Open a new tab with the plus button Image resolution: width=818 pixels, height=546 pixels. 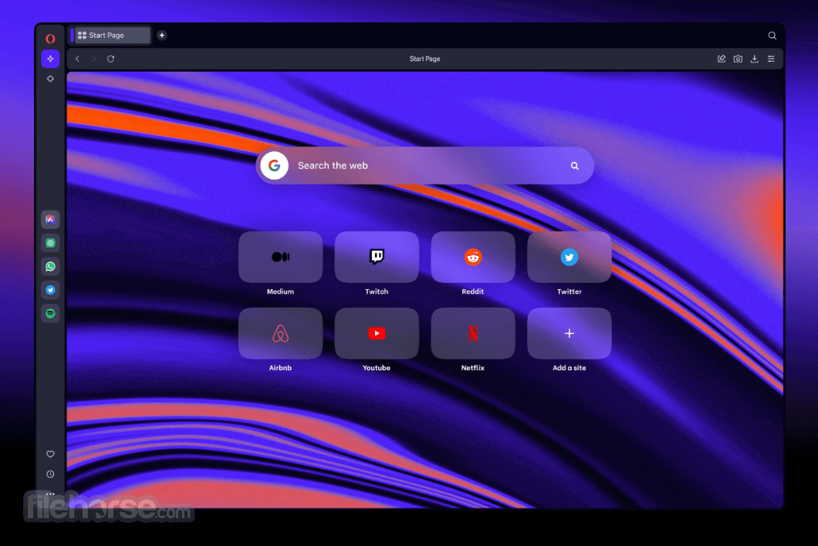tap(161, 35)
